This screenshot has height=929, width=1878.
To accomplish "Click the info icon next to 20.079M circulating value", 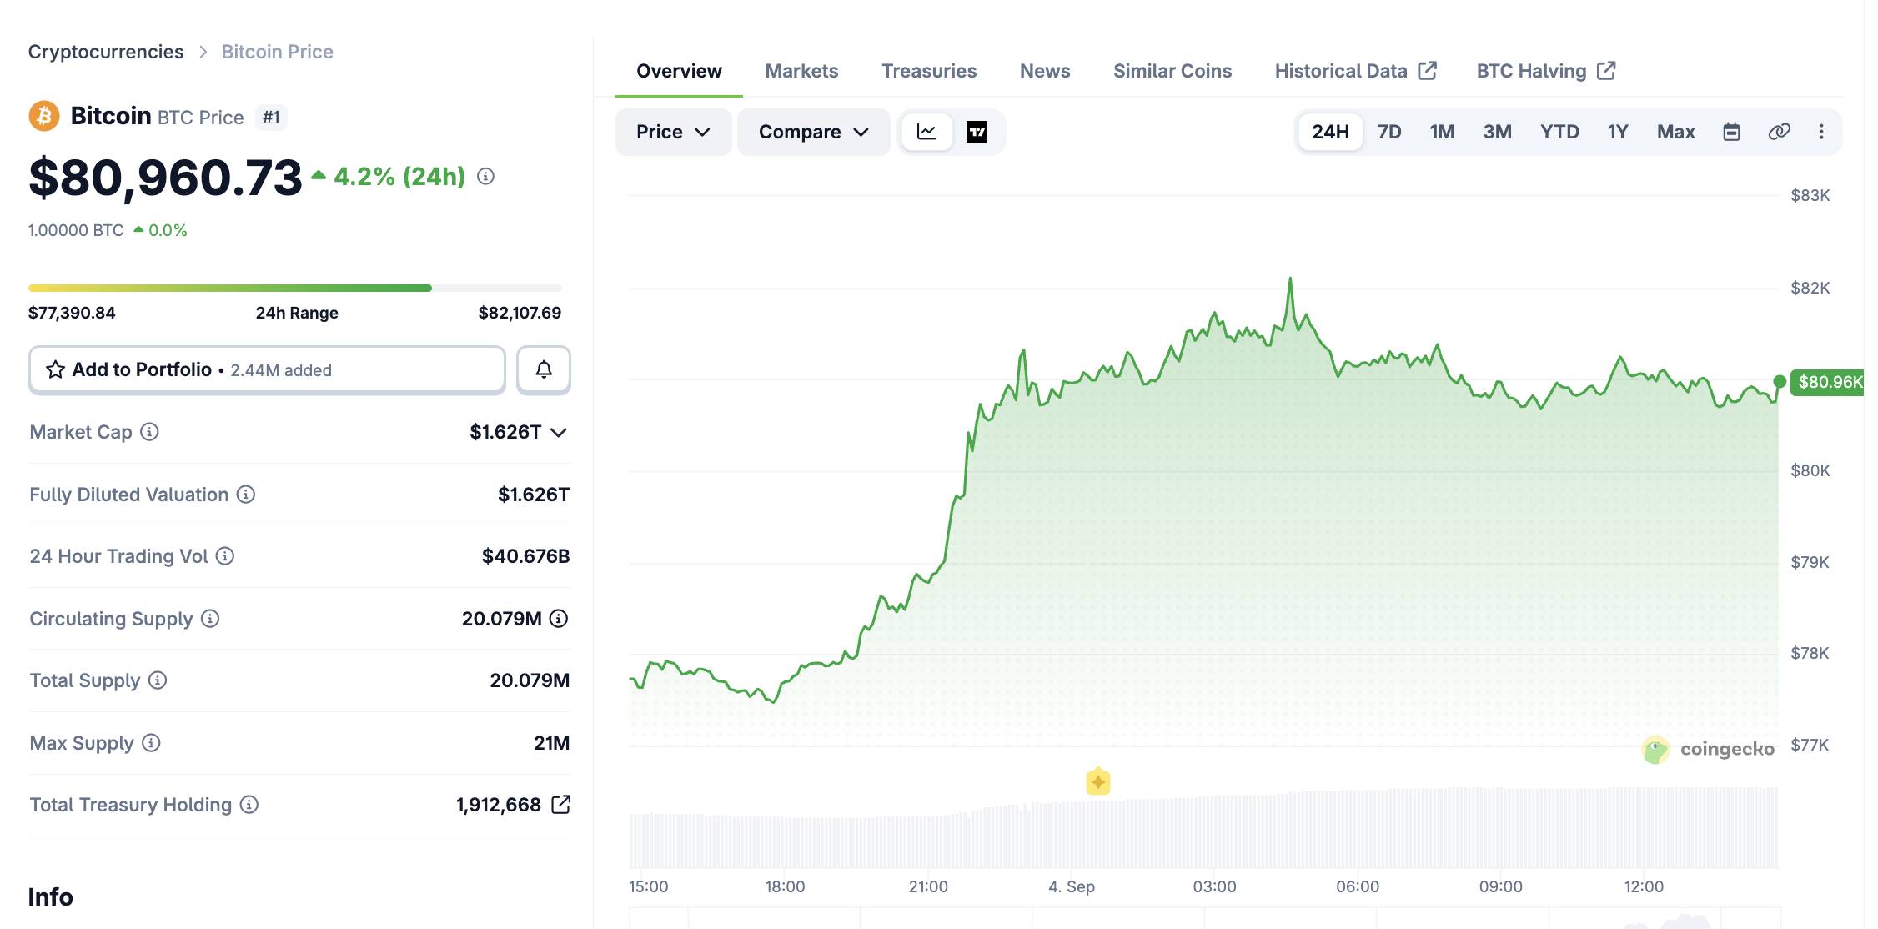I will pos(559,618).
